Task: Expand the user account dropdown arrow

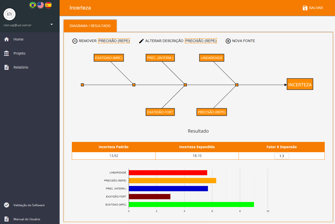Action: 52,25
